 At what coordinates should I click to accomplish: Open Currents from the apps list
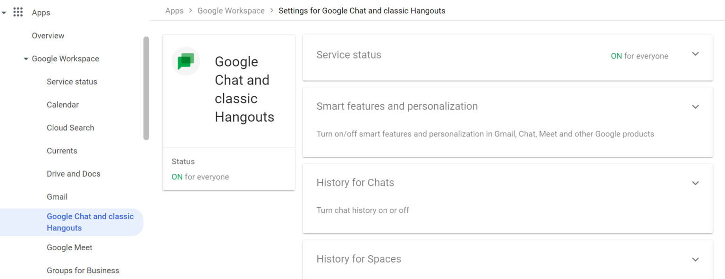(62, 151)
